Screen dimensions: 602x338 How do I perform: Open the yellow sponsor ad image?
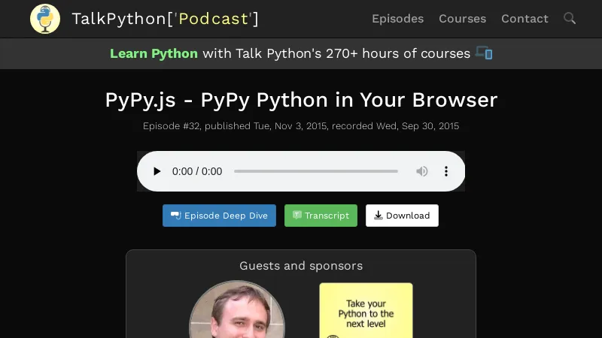(x=366, y=310)
